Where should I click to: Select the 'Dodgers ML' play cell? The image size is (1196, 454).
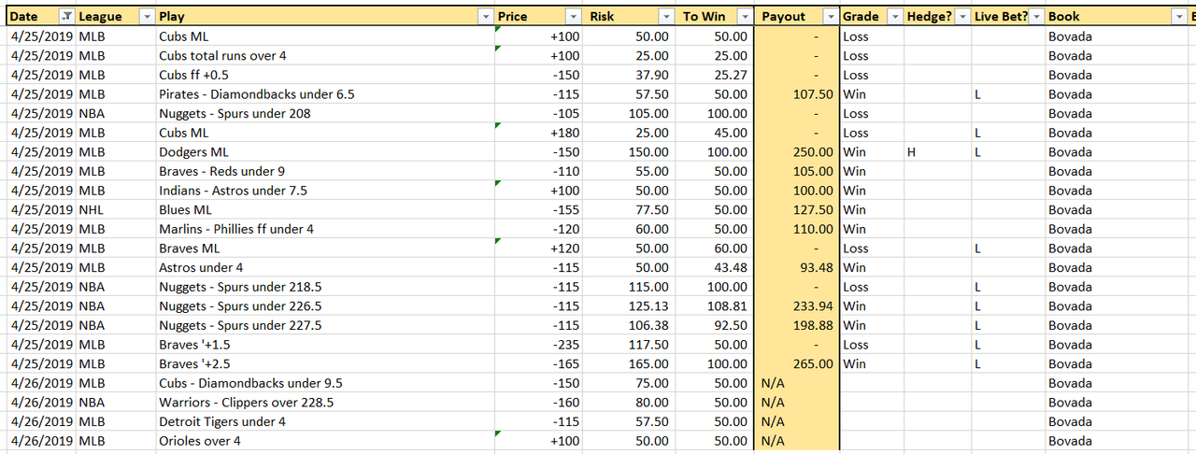(325, 152)
